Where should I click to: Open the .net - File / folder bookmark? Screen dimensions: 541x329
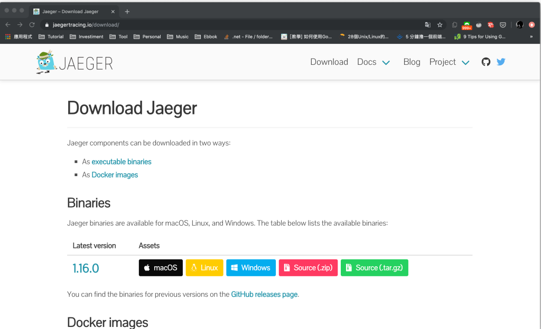coord(248,36)
